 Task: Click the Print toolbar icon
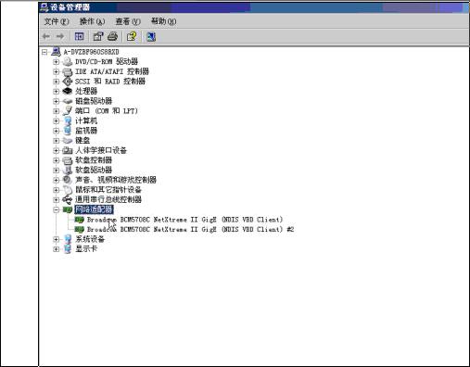(x=113, y=36)
